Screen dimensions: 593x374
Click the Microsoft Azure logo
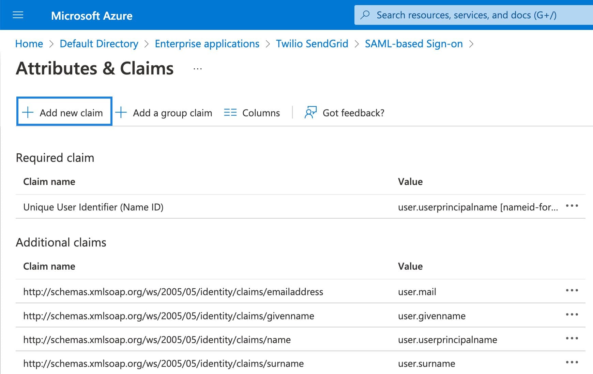[x=92, y=16]
